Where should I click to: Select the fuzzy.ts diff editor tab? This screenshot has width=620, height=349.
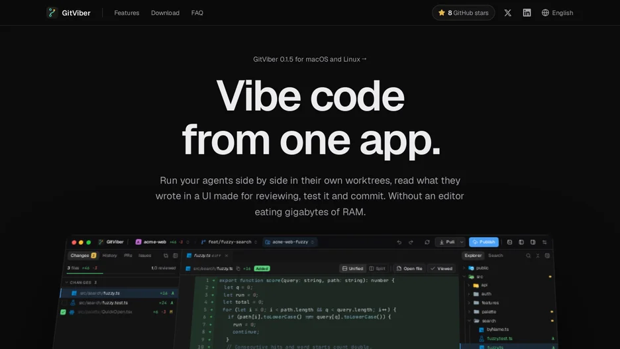coord(207,256)
